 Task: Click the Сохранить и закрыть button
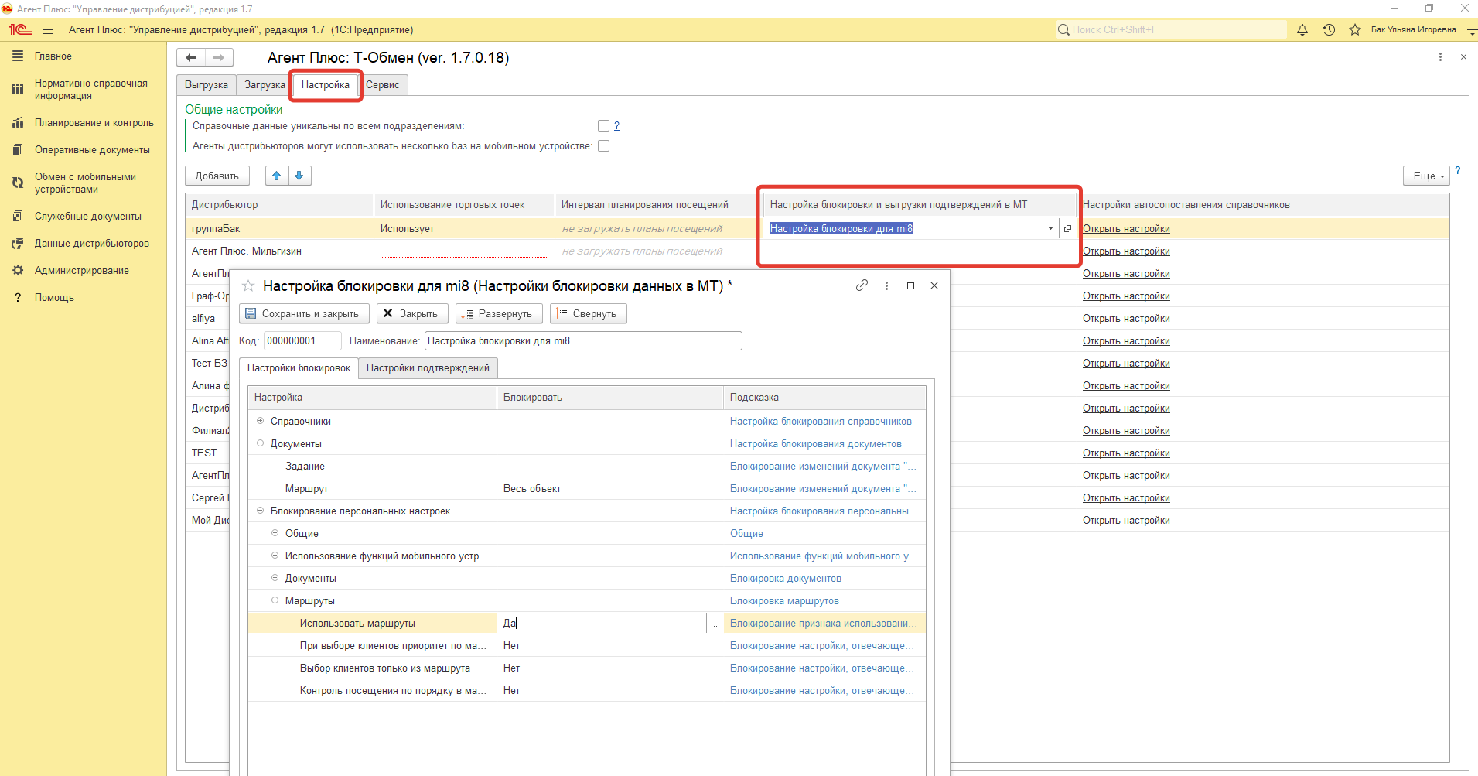click(302, 314)
